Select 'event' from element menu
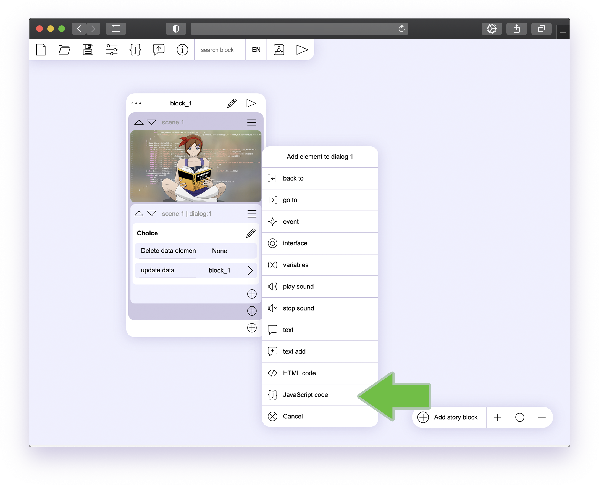Viewport: 599px width, 485px height. coord(320,222)
